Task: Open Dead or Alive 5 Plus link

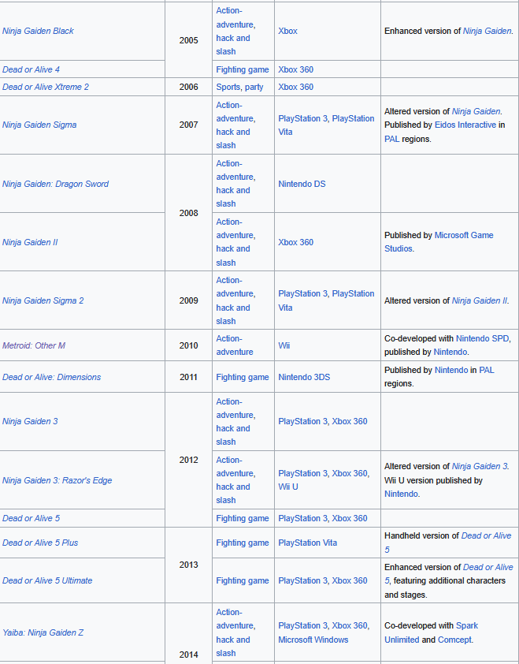Action: [40, 543]
